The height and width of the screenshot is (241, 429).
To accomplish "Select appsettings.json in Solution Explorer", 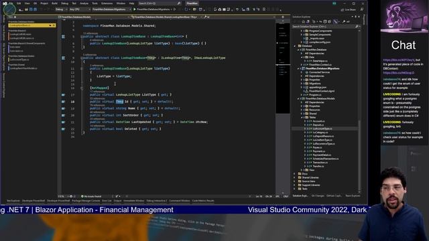I will pyautogui.click(x=317, y=87).
